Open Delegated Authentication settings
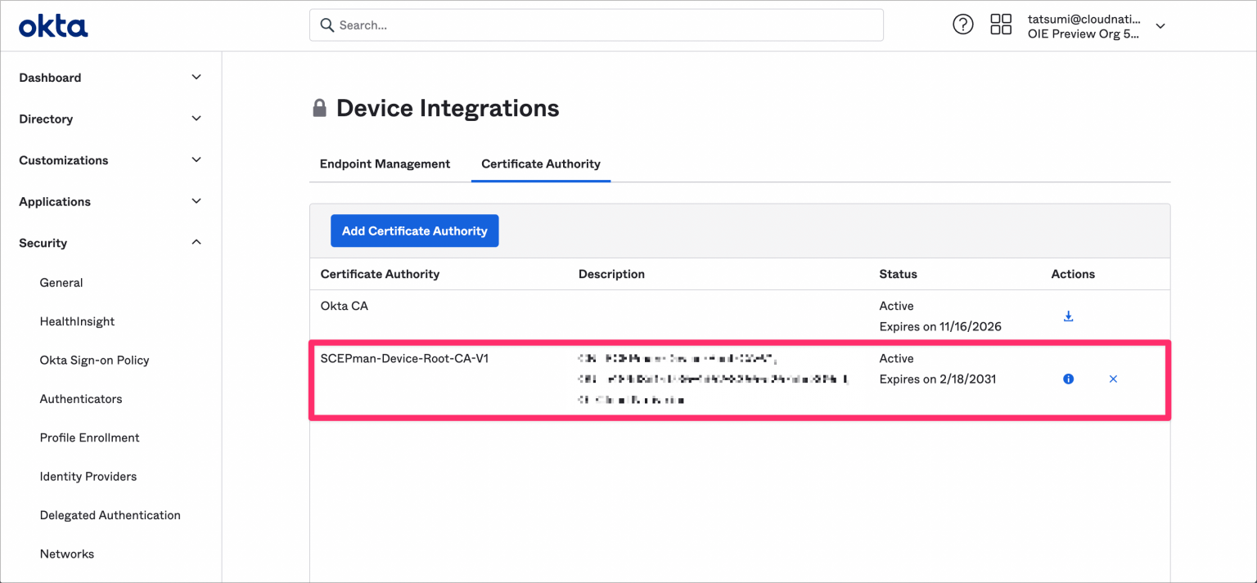Screen dimensions: 1257x583 (x=110, y=515)
